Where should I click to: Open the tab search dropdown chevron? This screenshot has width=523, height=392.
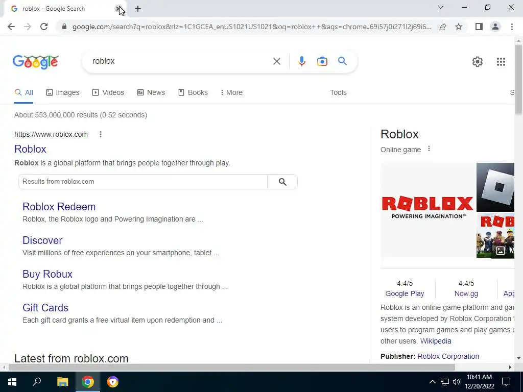point(441,7)
